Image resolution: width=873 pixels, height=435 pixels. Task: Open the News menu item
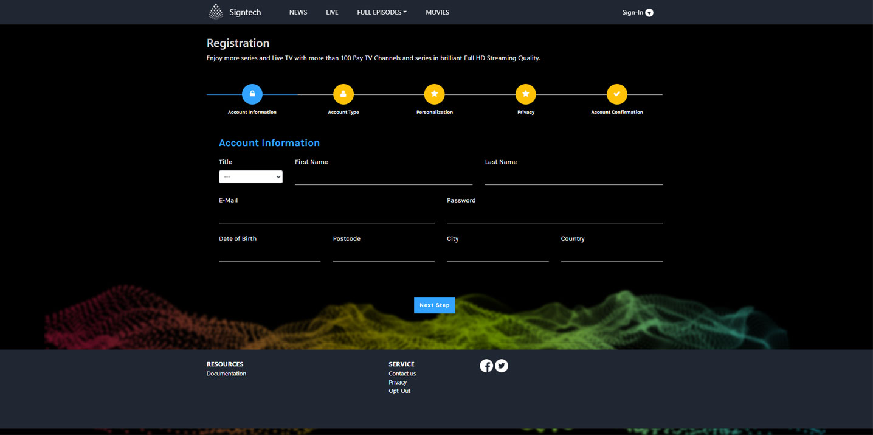[x=298, y=12]
